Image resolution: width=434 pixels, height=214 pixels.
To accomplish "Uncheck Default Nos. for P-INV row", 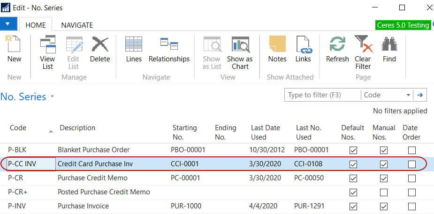I will pyautogui.click(x=353, y=207).
